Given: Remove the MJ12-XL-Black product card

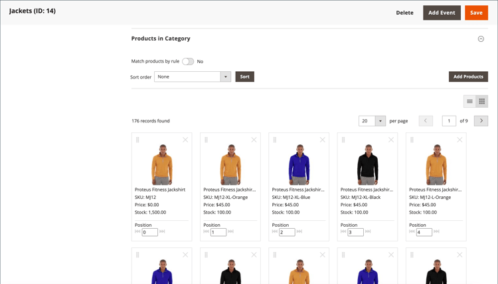Looking at the screenshot, I should (391, 140).
